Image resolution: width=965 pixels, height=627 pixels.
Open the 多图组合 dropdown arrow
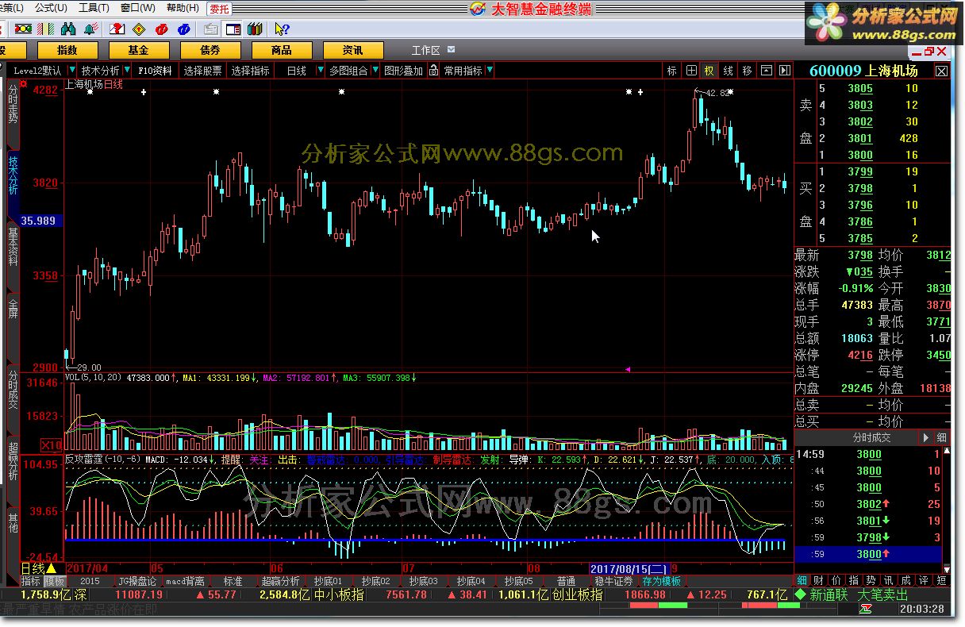[x=377, y=71]
